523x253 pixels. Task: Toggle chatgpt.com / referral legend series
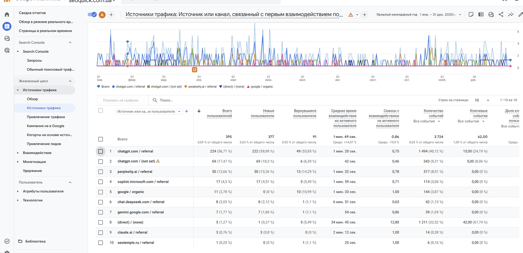coord(128,87)
